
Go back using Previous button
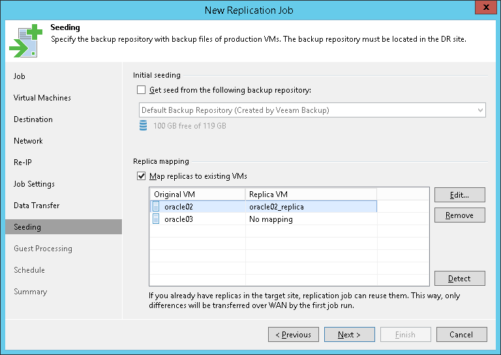point(293,335)
